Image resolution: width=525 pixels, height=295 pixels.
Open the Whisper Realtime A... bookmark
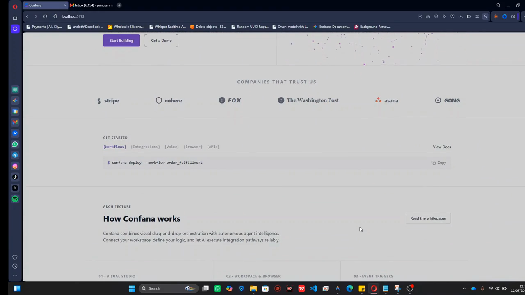(167, 27)
